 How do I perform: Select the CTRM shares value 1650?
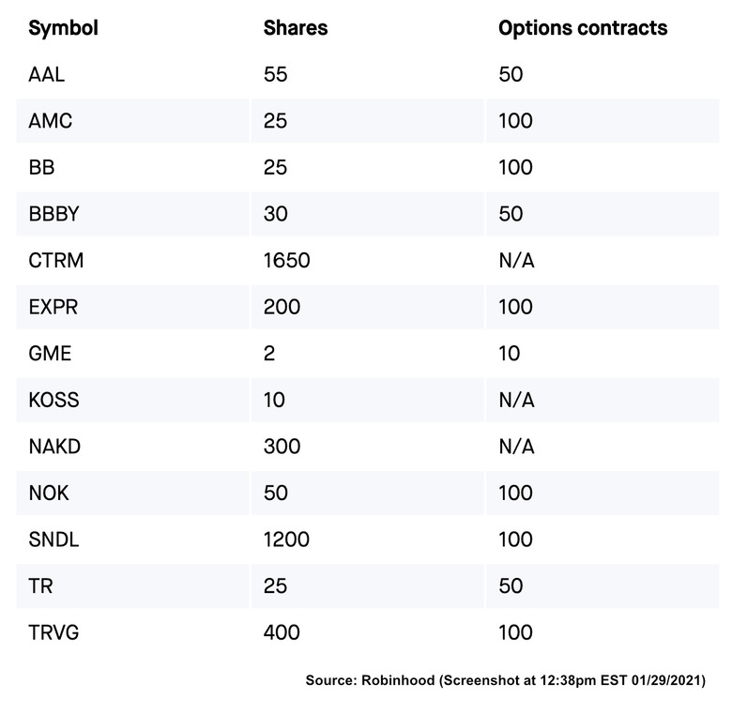286,261
